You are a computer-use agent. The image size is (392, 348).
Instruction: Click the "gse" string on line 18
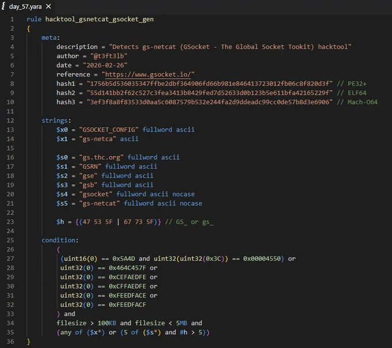pyautogui.click(x=88, y=176)
